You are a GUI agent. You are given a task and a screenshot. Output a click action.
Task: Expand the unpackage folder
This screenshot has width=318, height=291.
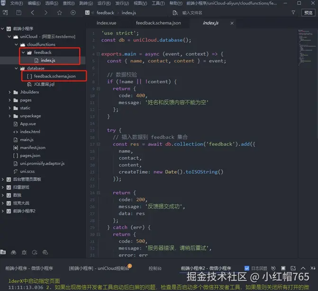click(9, 116)
